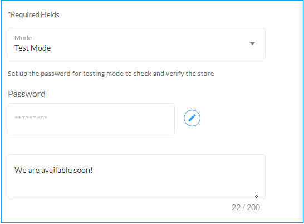This screenshot has height=224, width=304.
Task: Click the Mode label inside dropdown
Action: (x=23, y=38)
